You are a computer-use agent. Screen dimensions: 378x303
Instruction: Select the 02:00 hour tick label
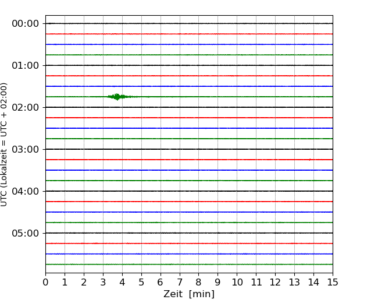click(x=25, y=107)
